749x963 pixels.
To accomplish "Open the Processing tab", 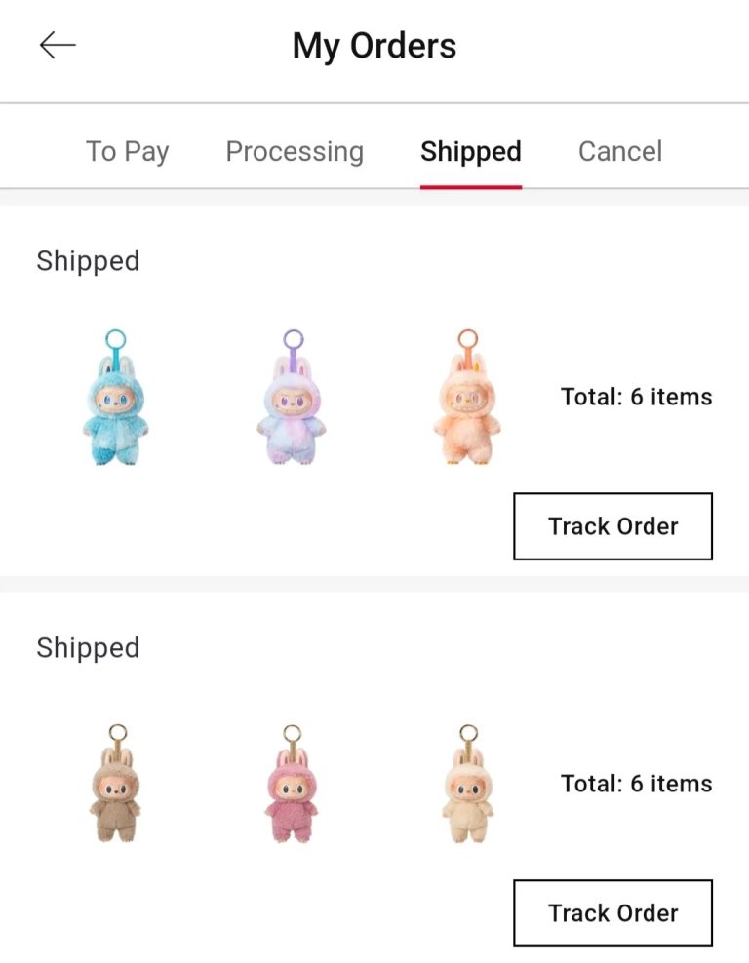I will point(295,152).
